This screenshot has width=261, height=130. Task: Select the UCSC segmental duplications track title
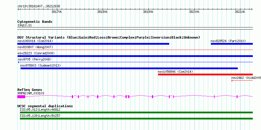click(x=45, y=106)
